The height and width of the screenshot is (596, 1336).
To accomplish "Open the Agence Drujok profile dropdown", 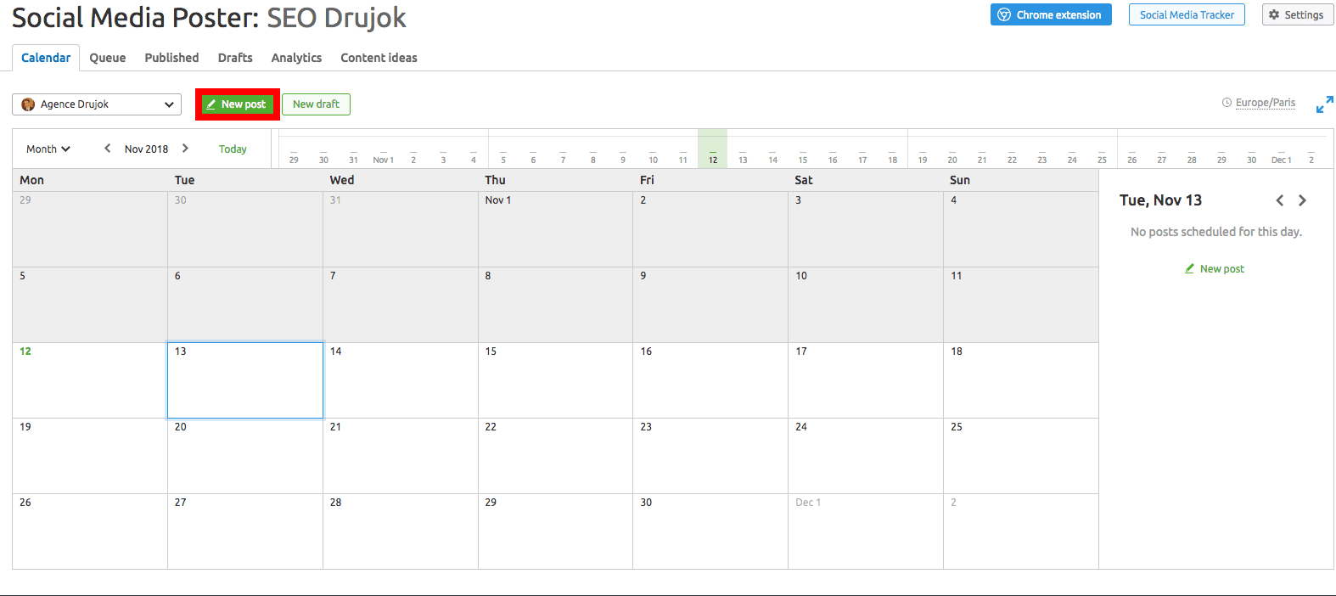I will 97,104.
